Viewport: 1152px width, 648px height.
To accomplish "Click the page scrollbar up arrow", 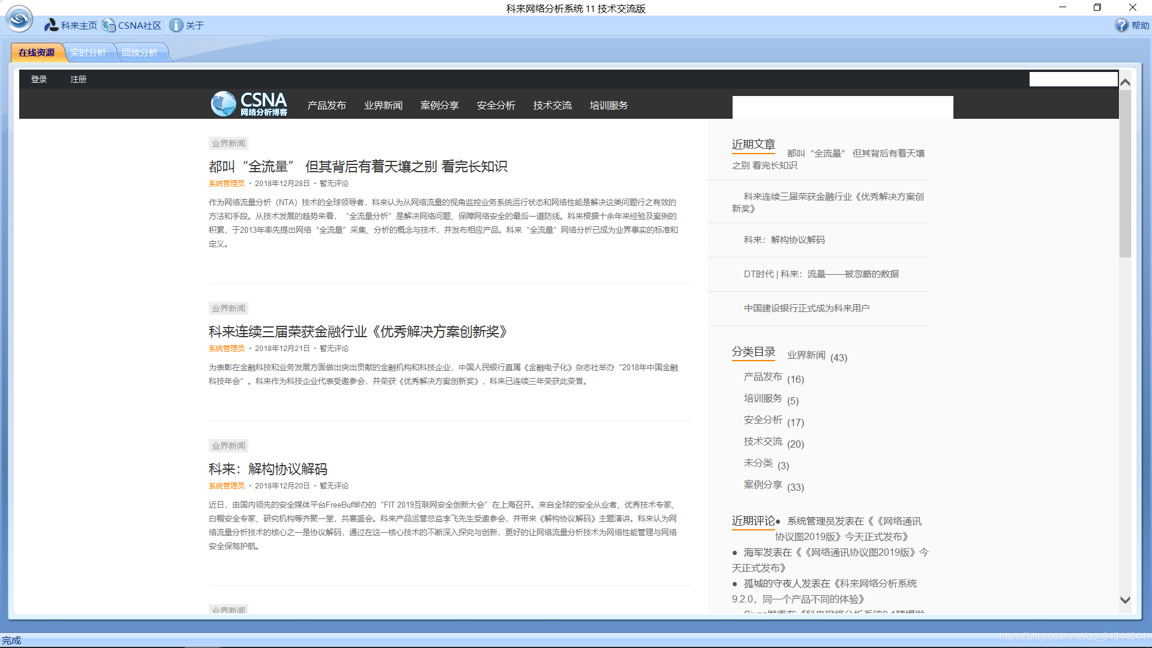I will (x=1125, y=82).
